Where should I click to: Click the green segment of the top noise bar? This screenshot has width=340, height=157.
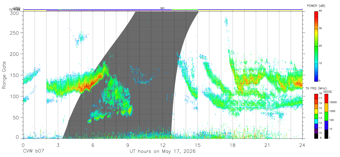[184, 9]
